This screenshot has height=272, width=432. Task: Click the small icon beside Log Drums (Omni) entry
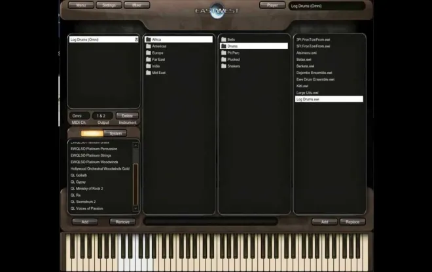(x=136, y=40)
